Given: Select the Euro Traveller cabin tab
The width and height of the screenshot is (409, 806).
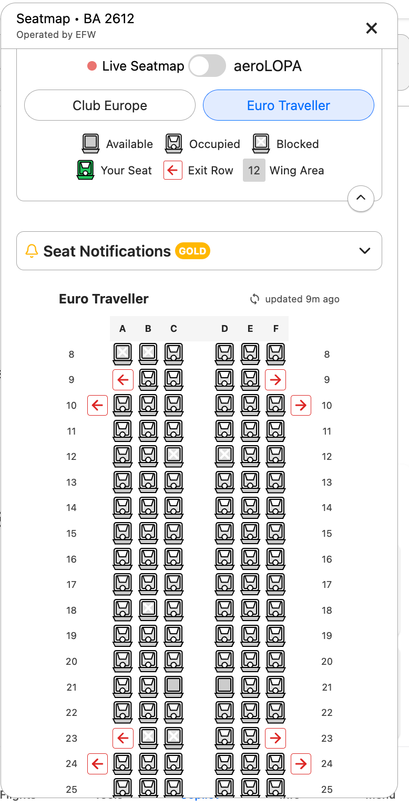Looking at the screenshot, I should pyautogui.click(x=288, y=105).
